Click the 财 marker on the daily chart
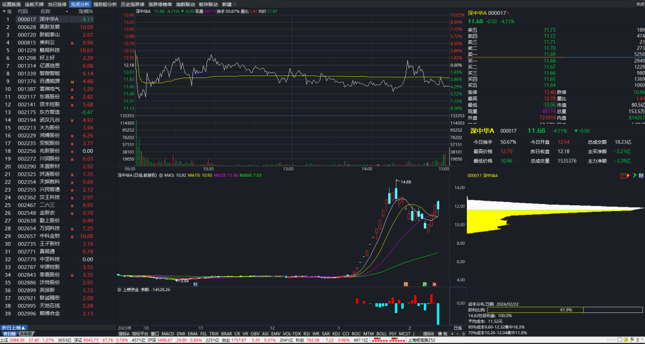This screenshot has width=645, height=344. point(195,285)
